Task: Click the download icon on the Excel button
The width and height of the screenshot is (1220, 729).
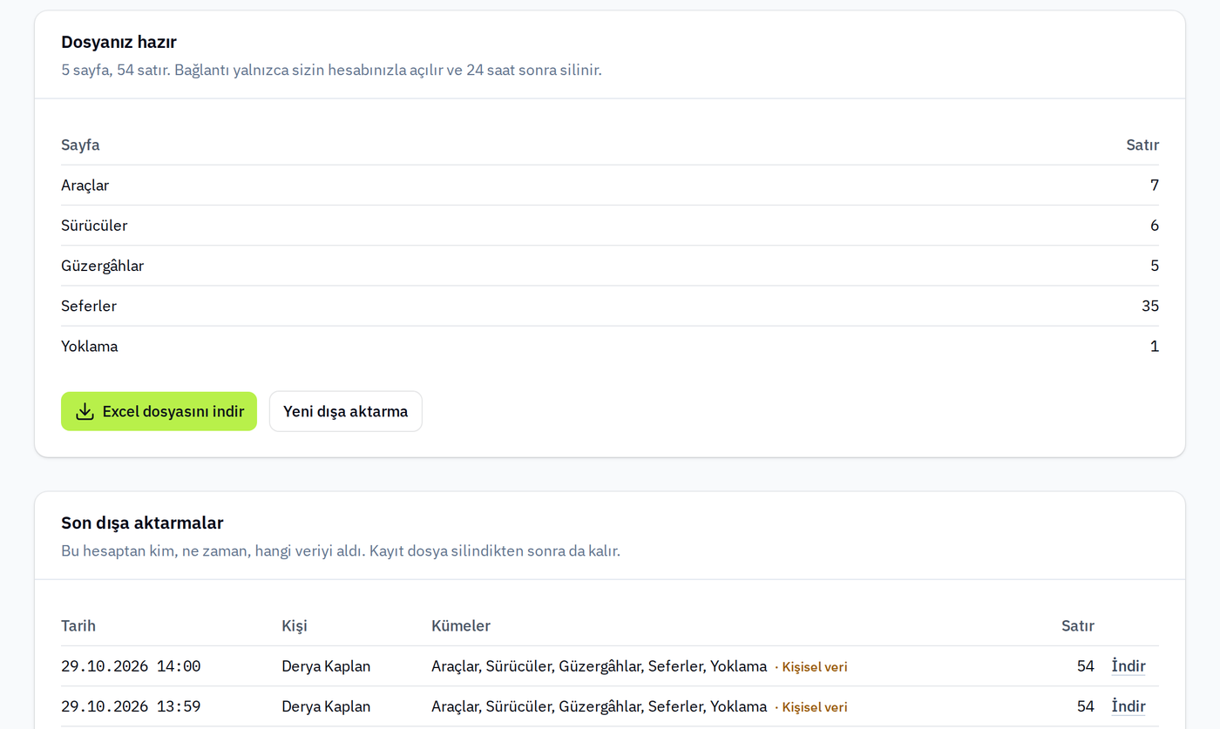Action: click(x=85, y=411)
